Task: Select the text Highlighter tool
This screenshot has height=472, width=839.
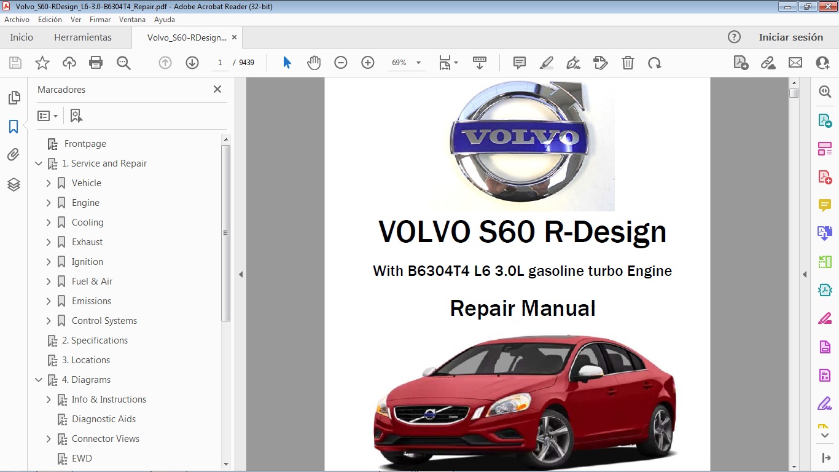Action: [x=546, y=62]
